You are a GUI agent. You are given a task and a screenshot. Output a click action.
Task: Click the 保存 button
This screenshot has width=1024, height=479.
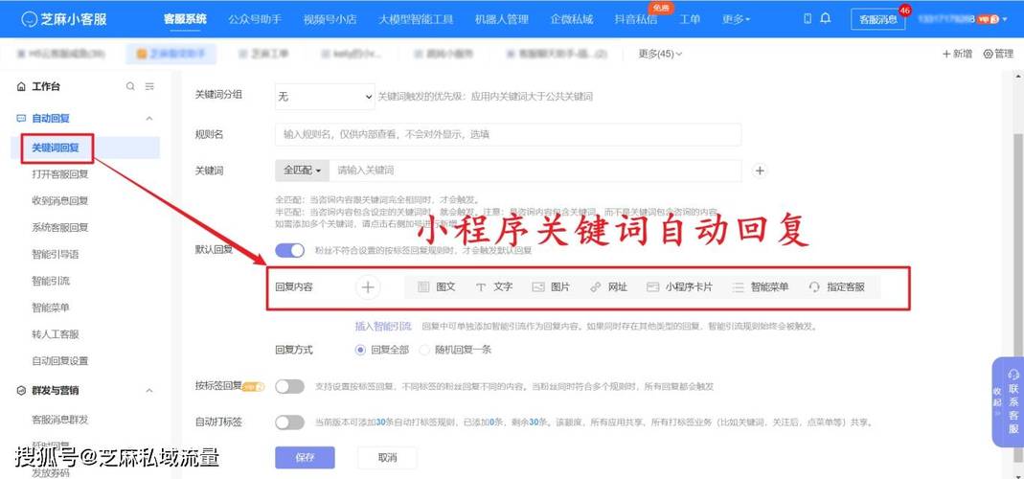click(305, 458)
